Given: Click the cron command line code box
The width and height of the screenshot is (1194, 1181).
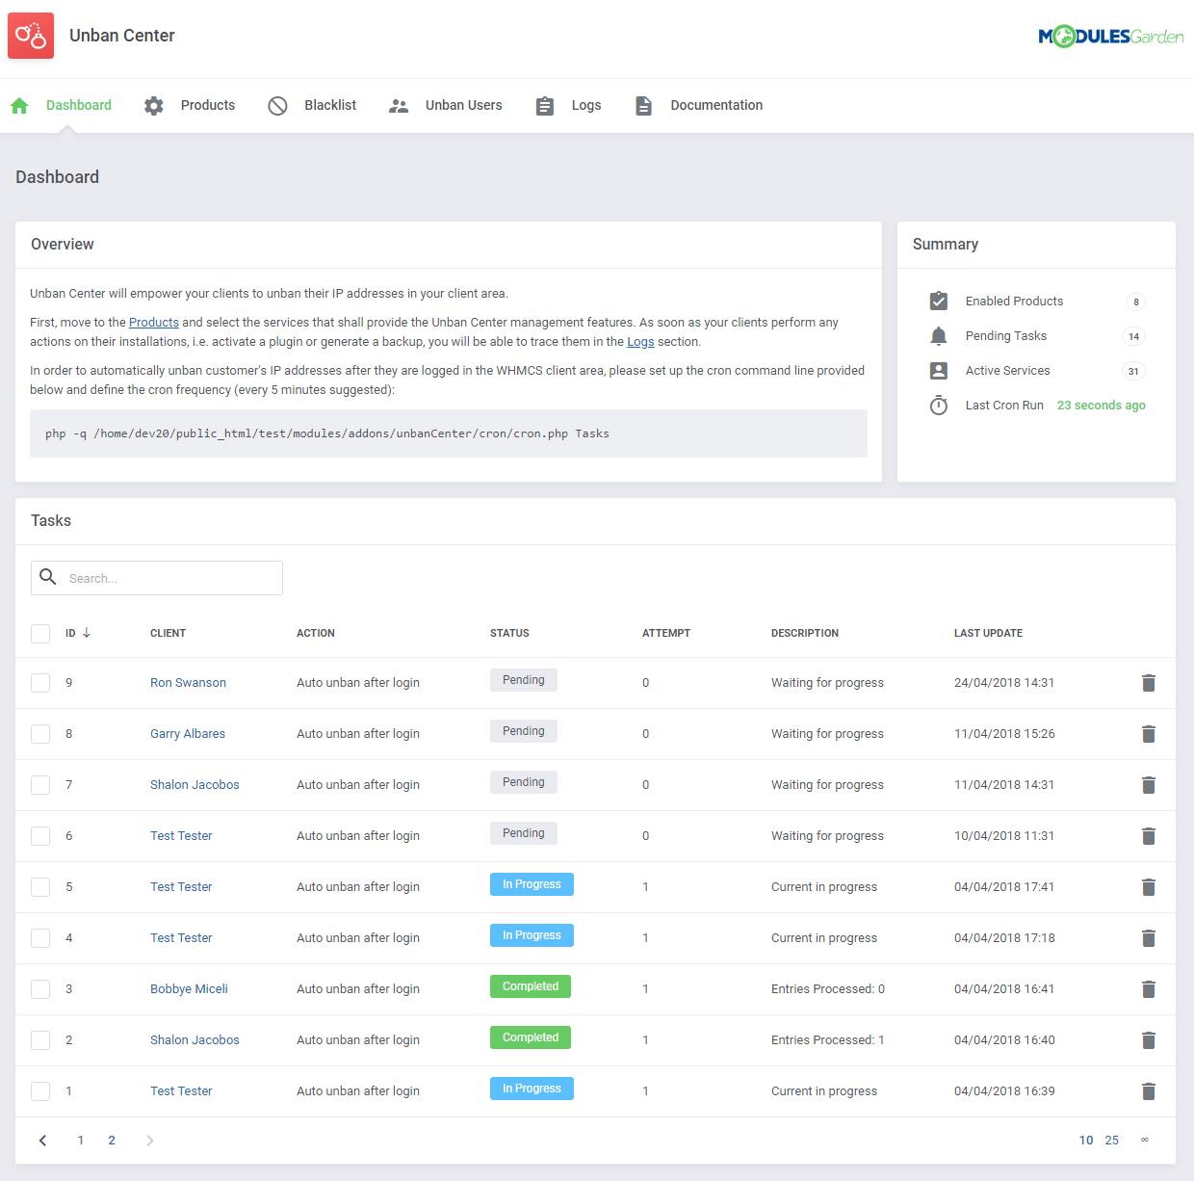Looking at the screenshot, I should (449, 433).
